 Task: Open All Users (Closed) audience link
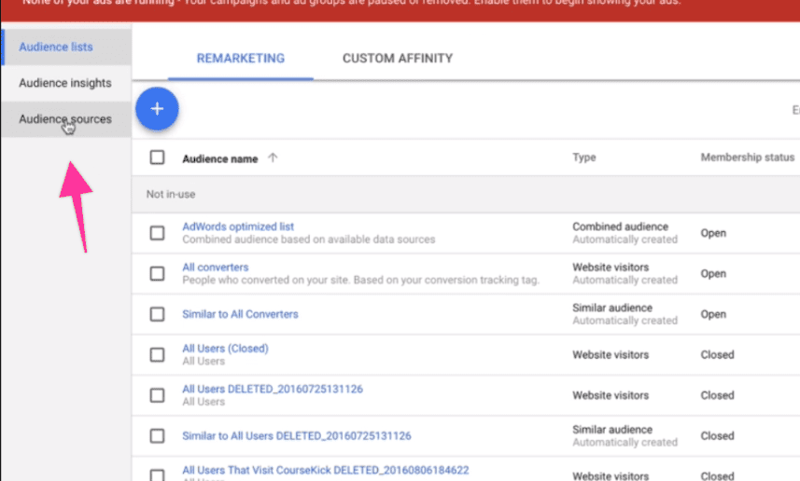226,348
